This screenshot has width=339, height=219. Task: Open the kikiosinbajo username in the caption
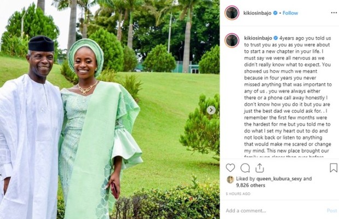click(258, 38)
